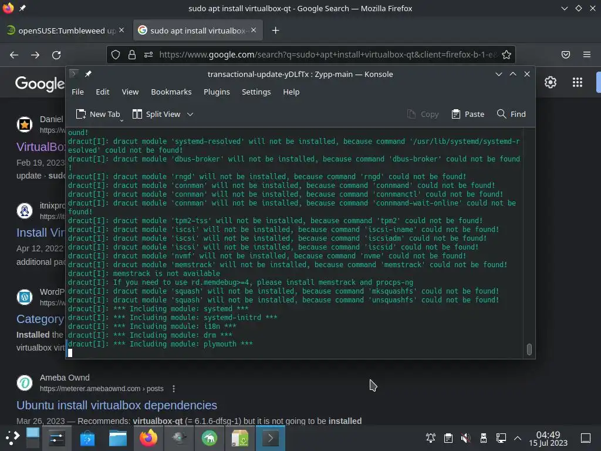Go forward in Firefox history
This screenshot has height=451, width=601.
point(35,55)
